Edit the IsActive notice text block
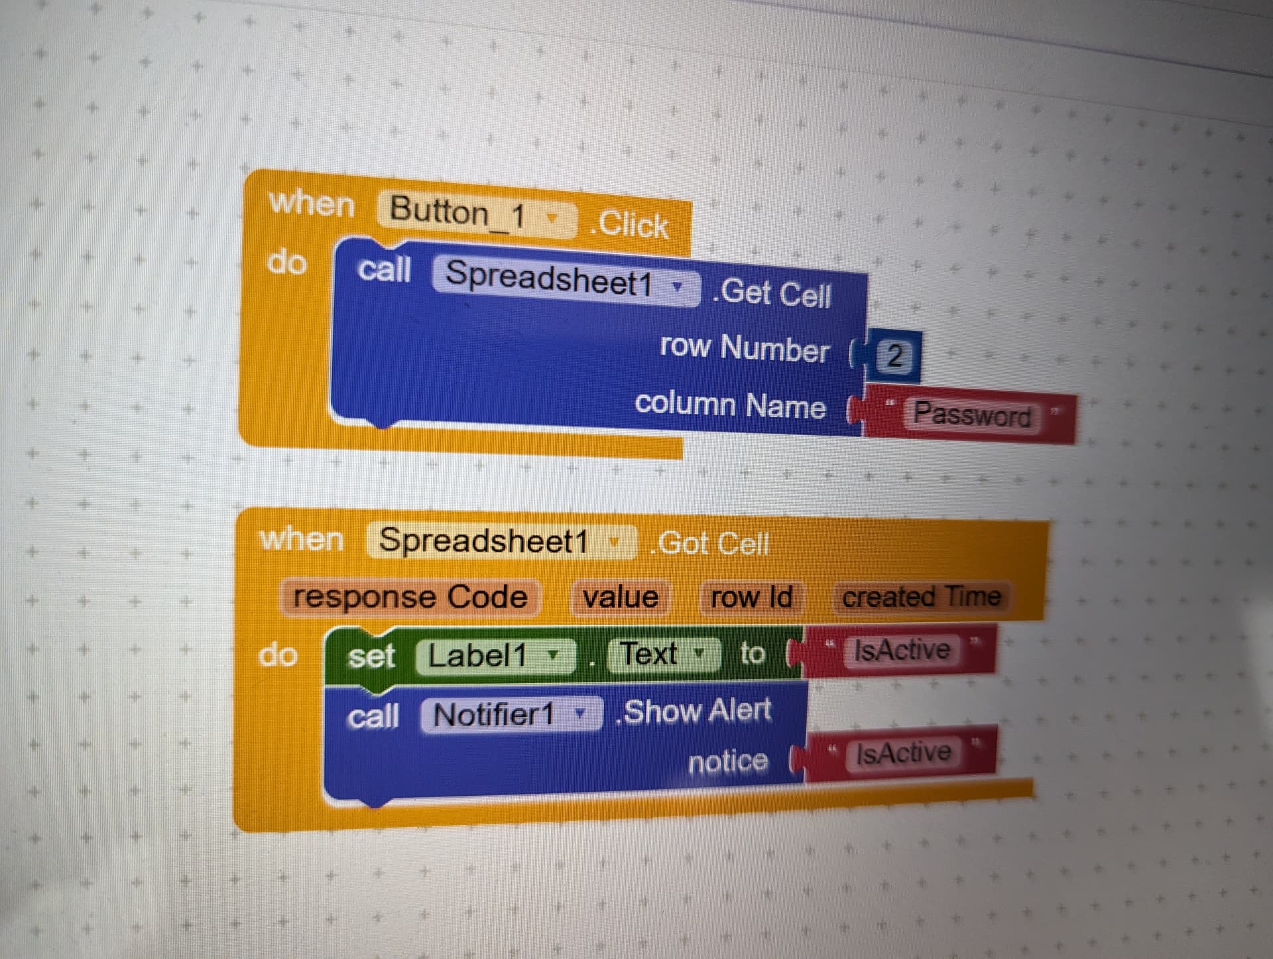Image resolution: width=1273 pixels, height=959 pixels. click(x=903, y=754)
